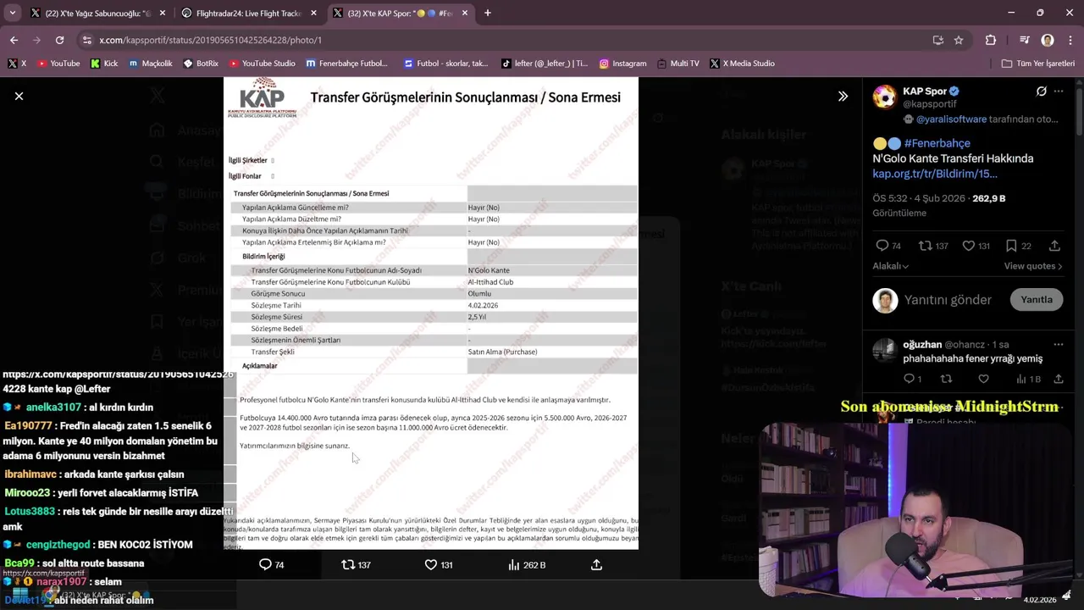The width and height of the screenshot is (1084, 610).
Task: Bookmark this page with the star icon
Action: coord(959,40)
